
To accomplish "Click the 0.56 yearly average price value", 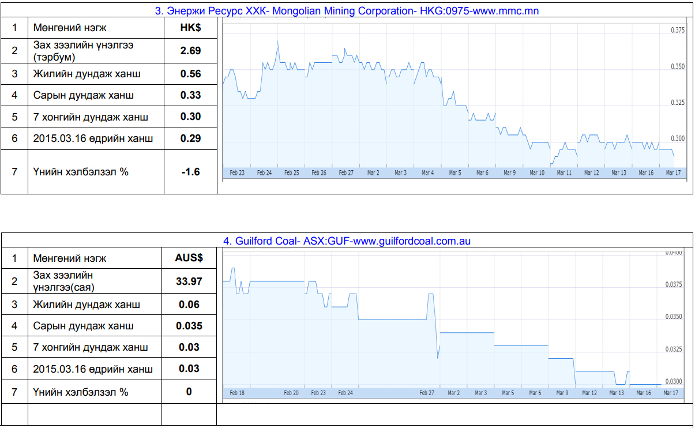I will point(190,74).
